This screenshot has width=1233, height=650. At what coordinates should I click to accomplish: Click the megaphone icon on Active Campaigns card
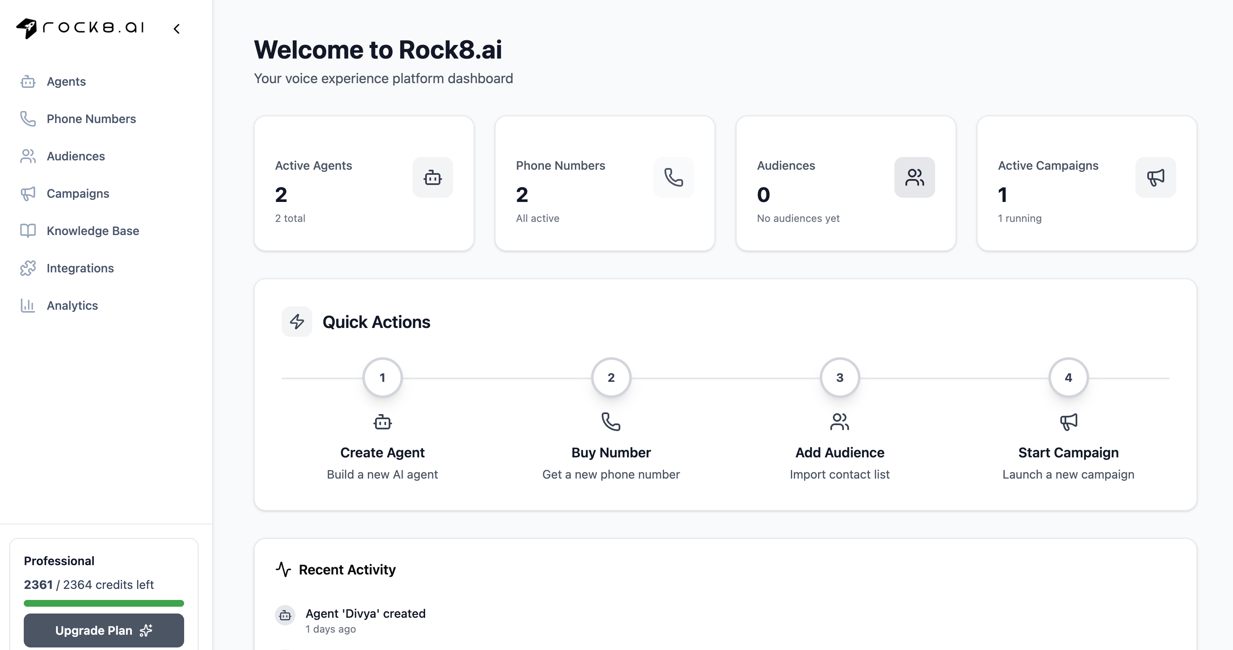[1155, 177]
